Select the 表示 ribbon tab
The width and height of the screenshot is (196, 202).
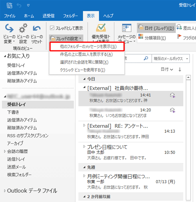tap(91, 16)
